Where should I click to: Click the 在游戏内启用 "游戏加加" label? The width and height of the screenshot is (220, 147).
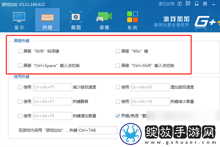point(41,130)
